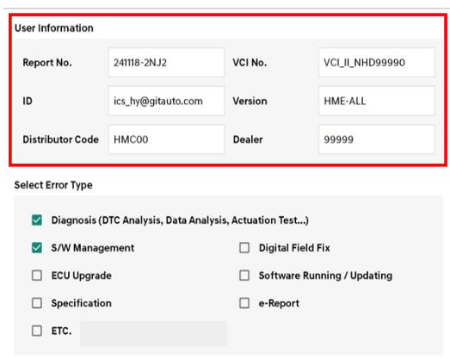Click the ID email field
The width and height of the screenshot is (450, 359).
point(166,101)
